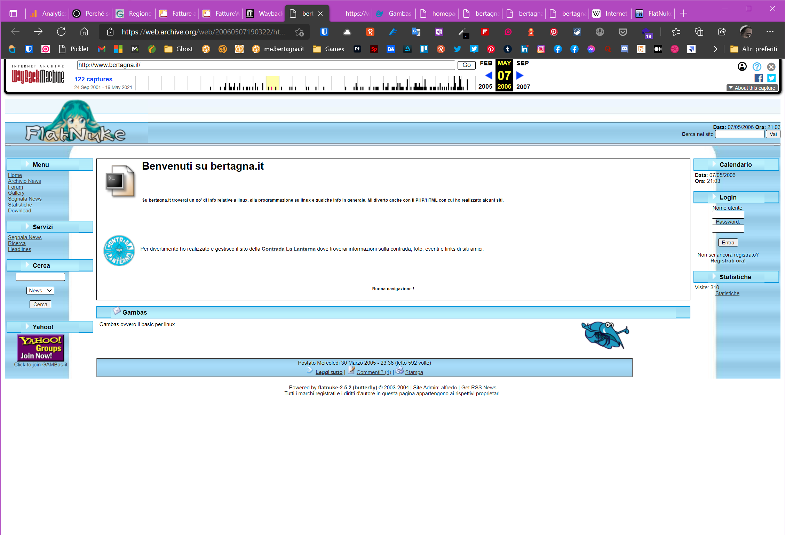Click the Bitwarden shield extension icon
785x535 pixels.
click(x=324, y=32)
